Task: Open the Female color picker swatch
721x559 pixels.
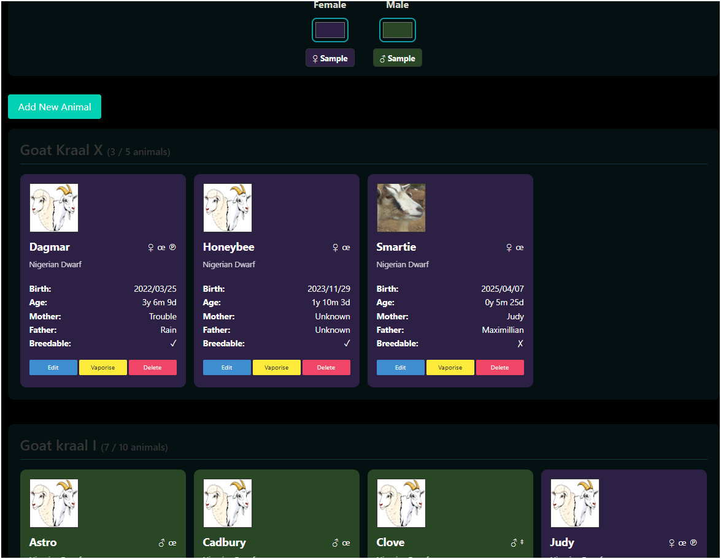Action: [330, 30]
